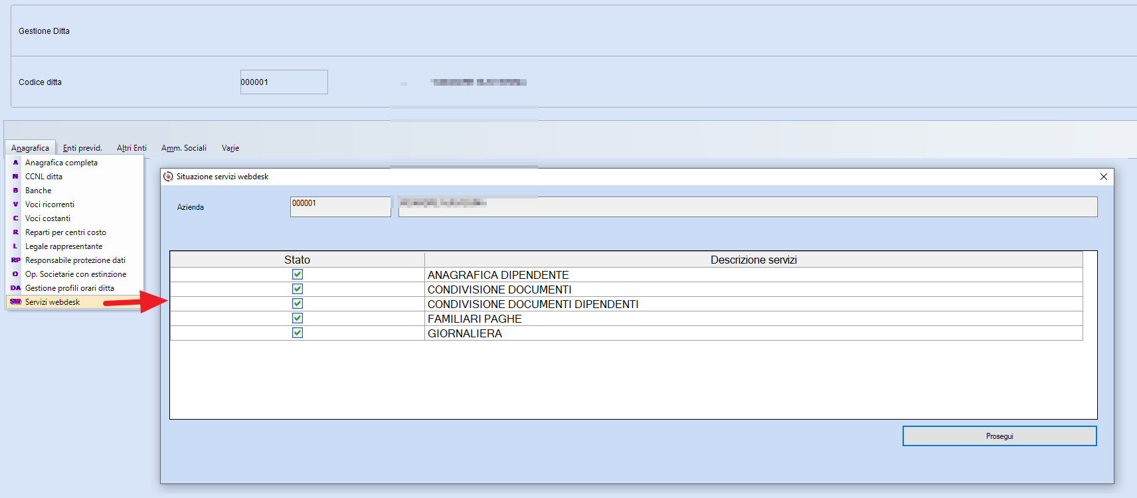Open the Varie menu
Viewport: 1137px width, 498px height.
(x=230, y=148)
